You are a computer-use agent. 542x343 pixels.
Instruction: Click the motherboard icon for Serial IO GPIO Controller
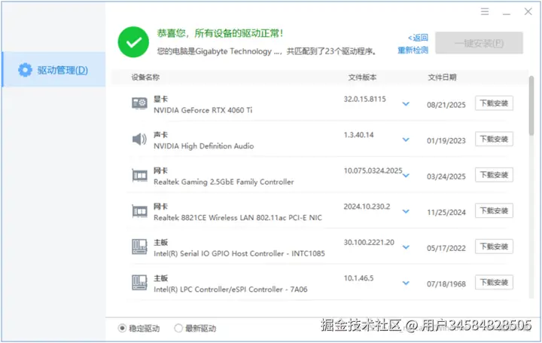click(x=140, y=247)
